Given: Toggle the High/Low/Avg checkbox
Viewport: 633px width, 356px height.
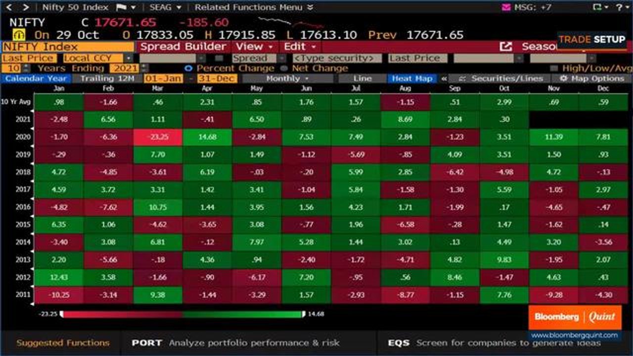Looking at the screenshot, I should 554,68.
